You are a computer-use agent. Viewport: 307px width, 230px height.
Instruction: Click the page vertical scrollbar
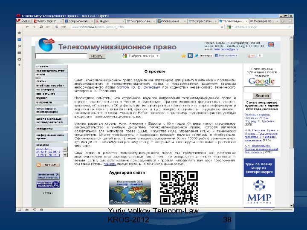click(x=291, y=93)
